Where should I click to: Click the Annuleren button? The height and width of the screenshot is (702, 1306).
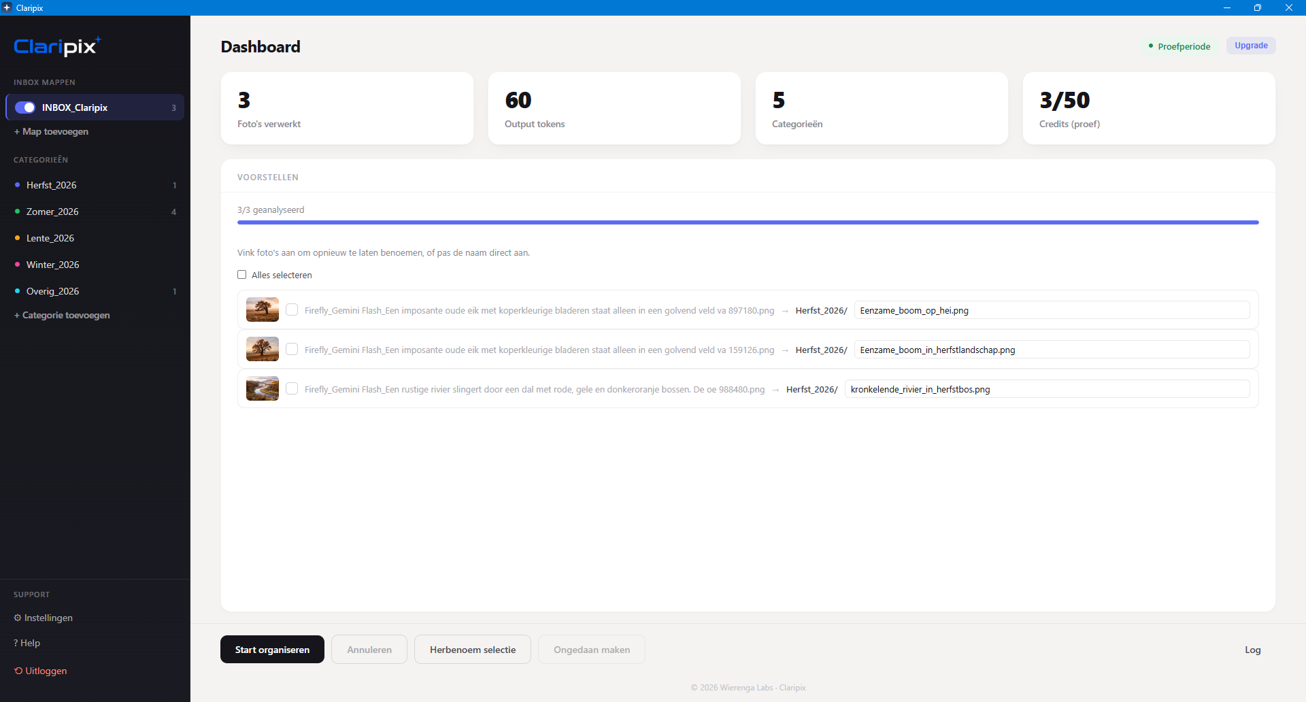point(369,650)
